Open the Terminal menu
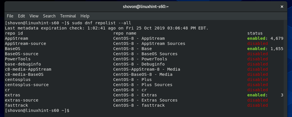Screen dimensions: 292x117 pos(68,16)
